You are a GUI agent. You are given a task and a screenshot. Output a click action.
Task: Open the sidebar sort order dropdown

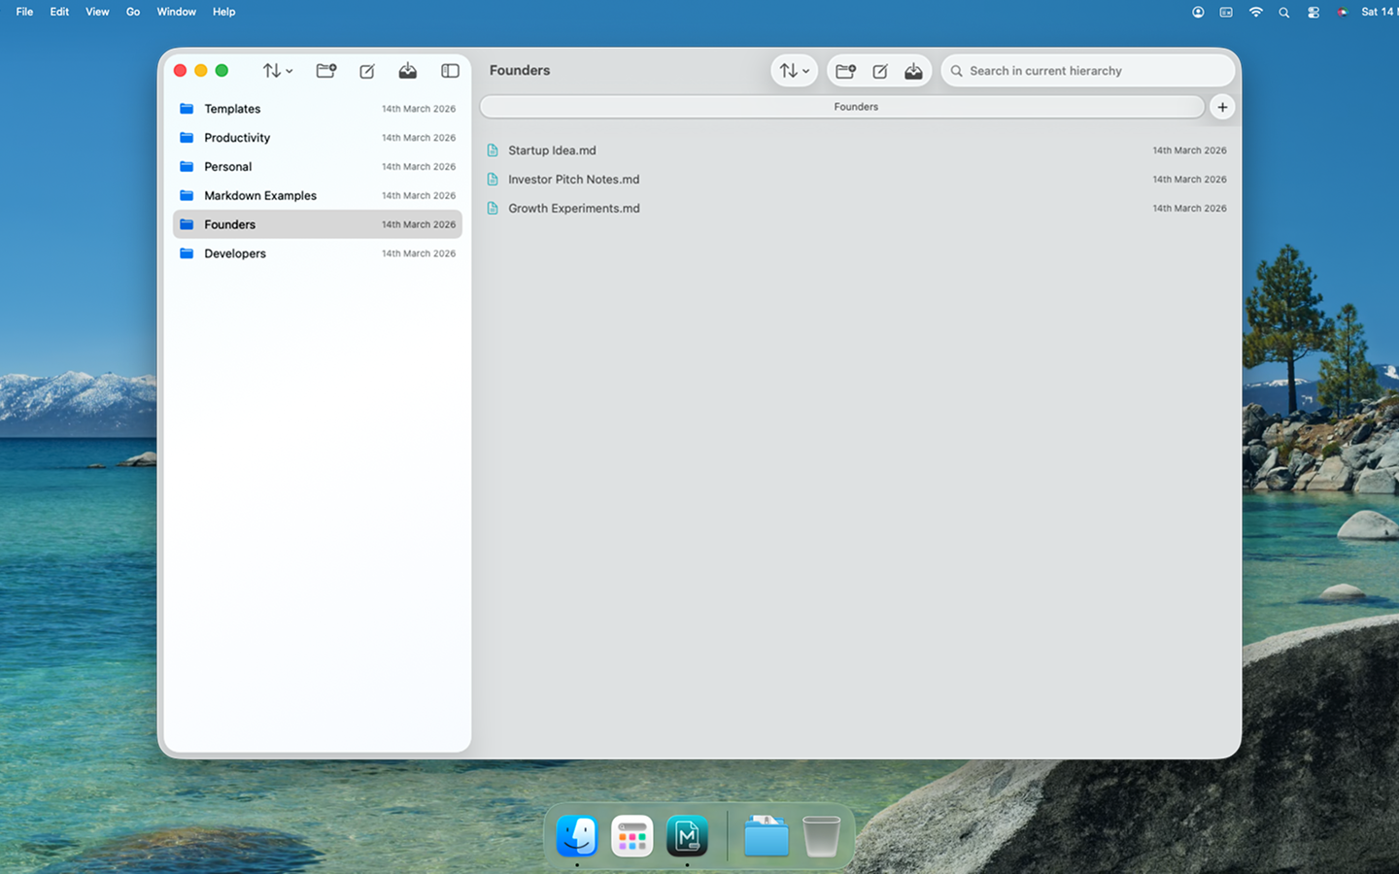coord(277,71)
